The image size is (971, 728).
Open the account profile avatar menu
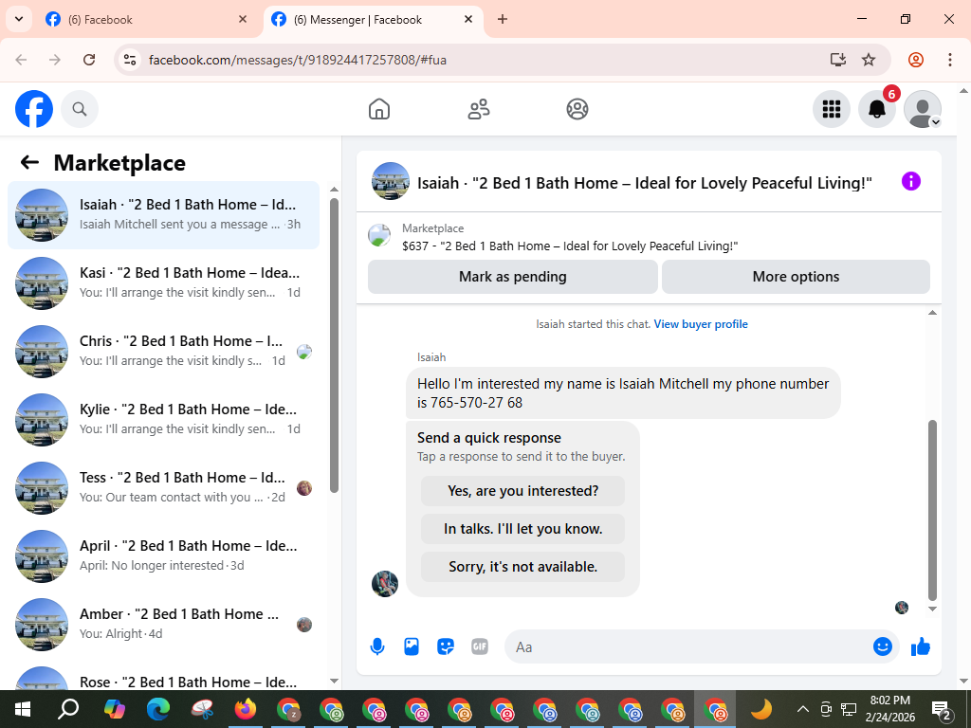923,109
